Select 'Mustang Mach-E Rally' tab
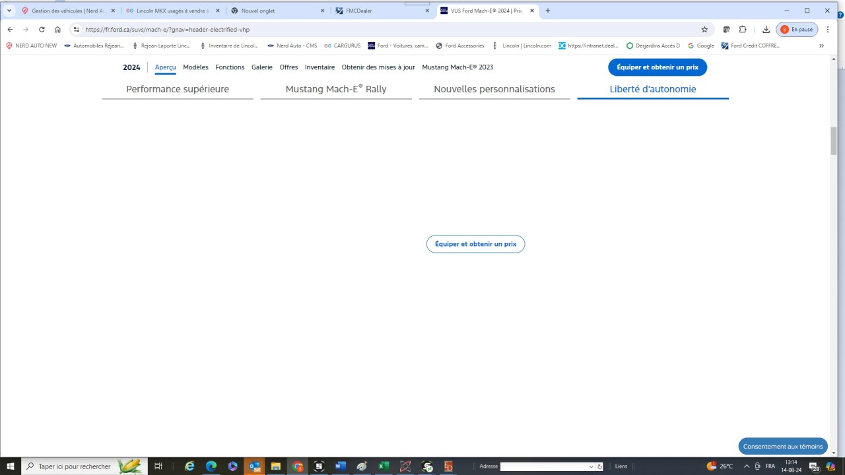The width and height of the screenshot is (845, 475). click(x=336, y=89)
